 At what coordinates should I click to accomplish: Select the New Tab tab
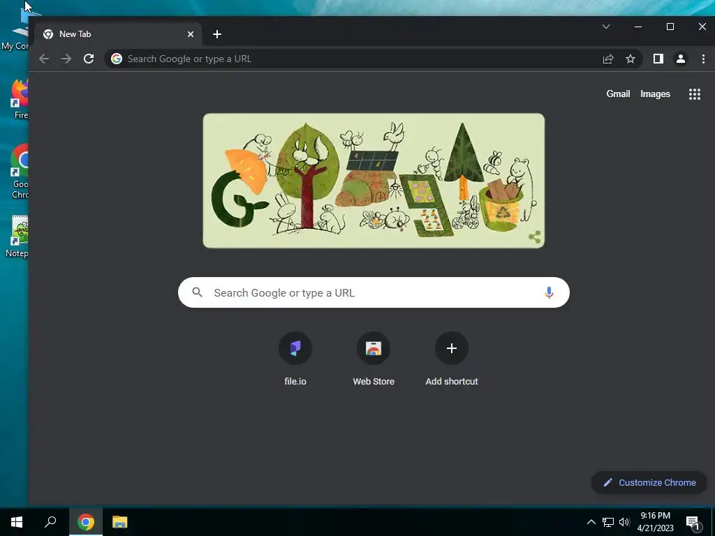pyautogui.click(x=118, y=34)
